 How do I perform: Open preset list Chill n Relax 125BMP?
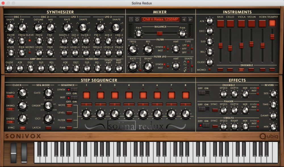point(160,19)
